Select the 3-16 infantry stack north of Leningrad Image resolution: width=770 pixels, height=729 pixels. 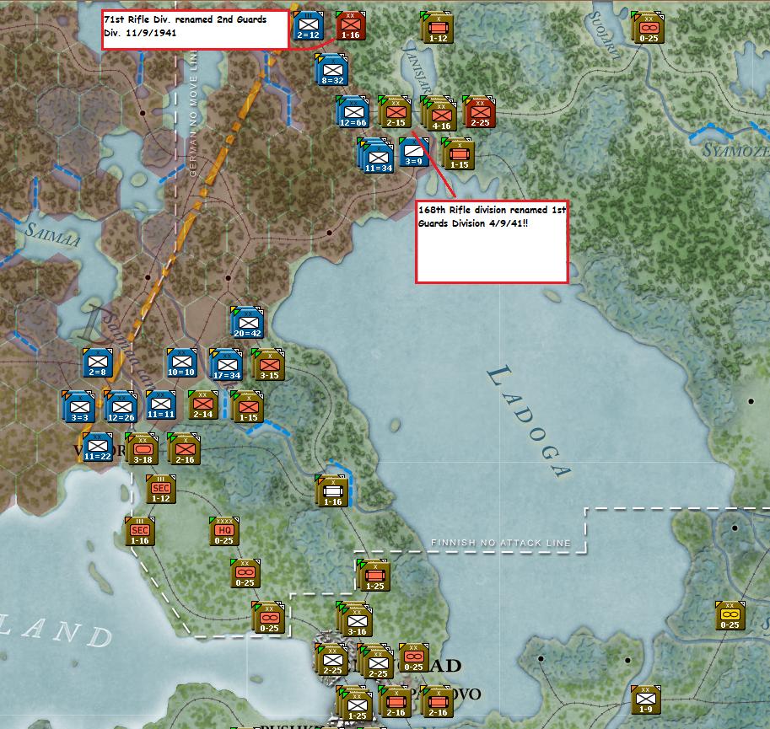355,619
